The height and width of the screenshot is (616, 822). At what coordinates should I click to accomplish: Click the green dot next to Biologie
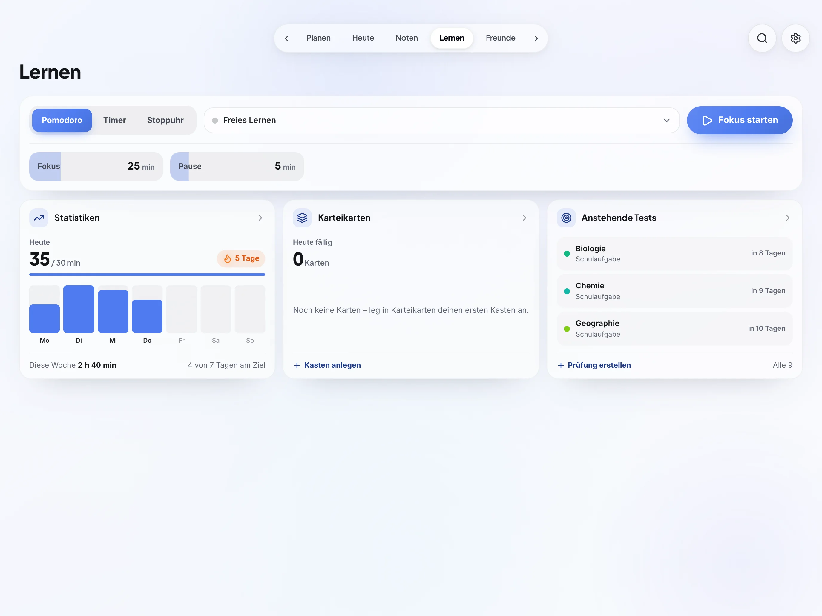point(567,254)
